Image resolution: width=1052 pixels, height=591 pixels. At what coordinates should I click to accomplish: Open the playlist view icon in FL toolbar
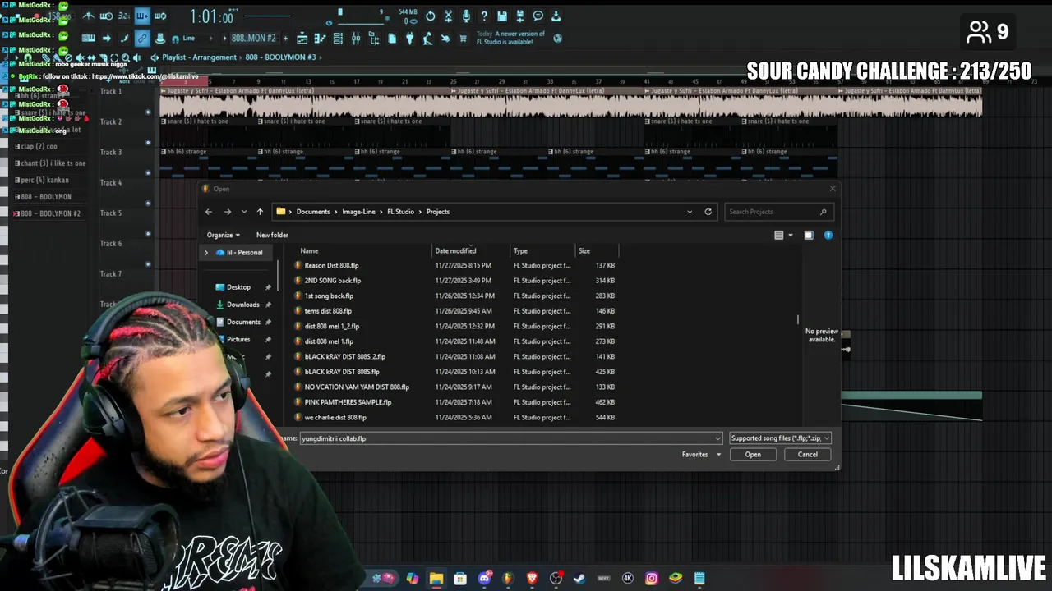(x=302, y=39)
